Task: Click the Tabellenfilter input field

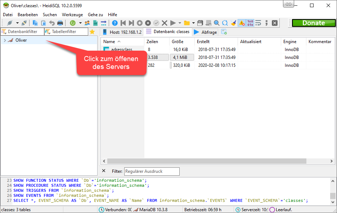Action: click(x=66, y=32)
